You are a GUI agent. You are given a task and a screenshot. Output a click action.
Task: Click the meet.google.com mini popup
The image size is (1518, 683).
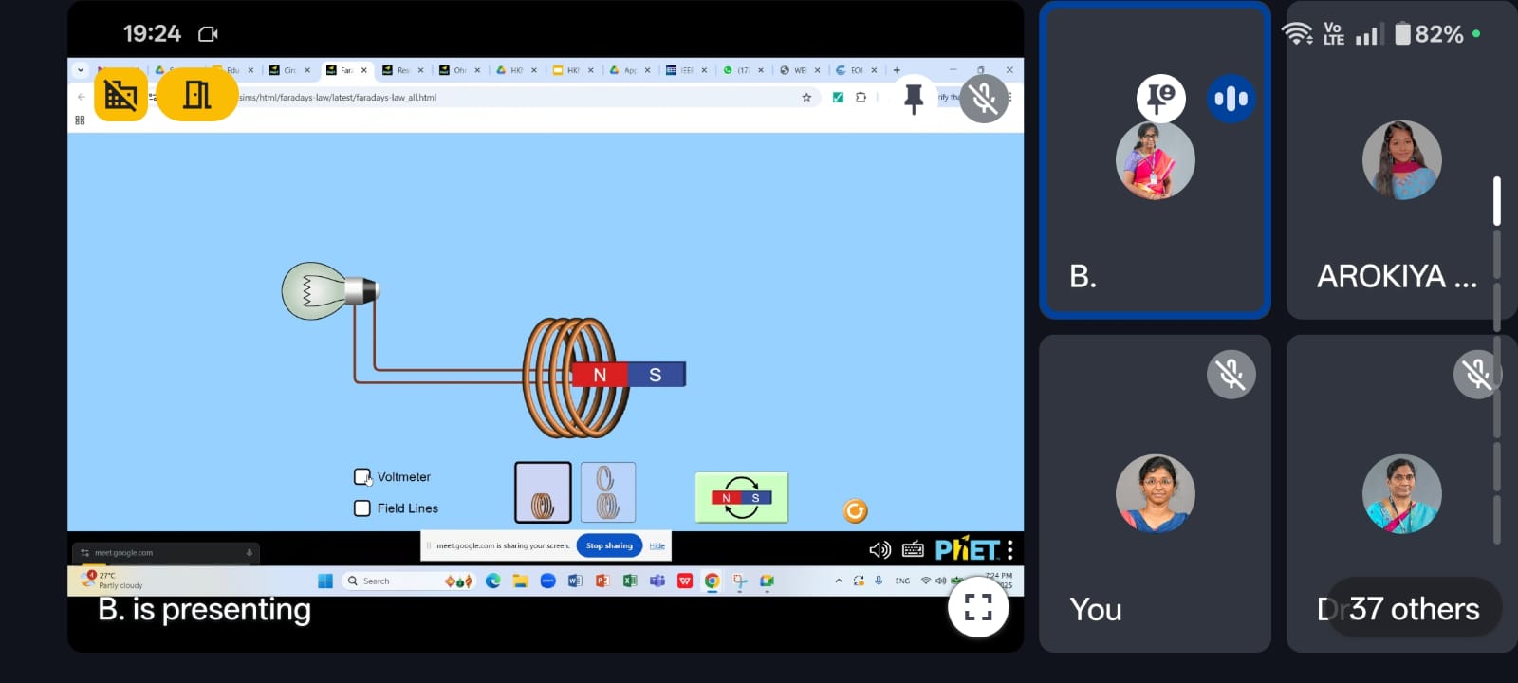click(x=166, y=552)
